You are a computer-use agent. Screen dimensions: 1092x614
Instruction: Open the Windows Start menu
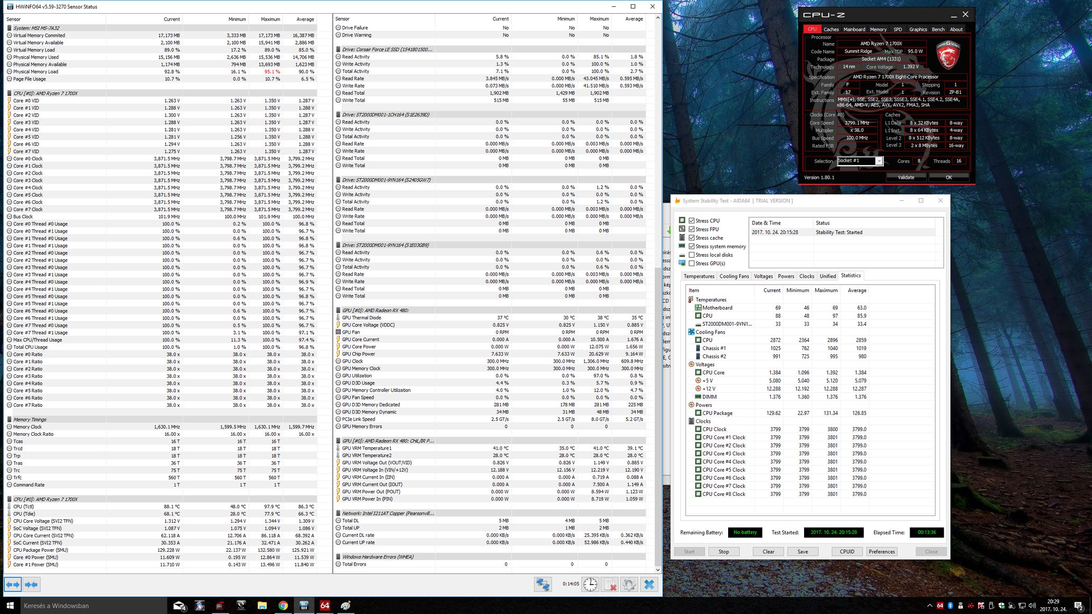coord(9,606)
